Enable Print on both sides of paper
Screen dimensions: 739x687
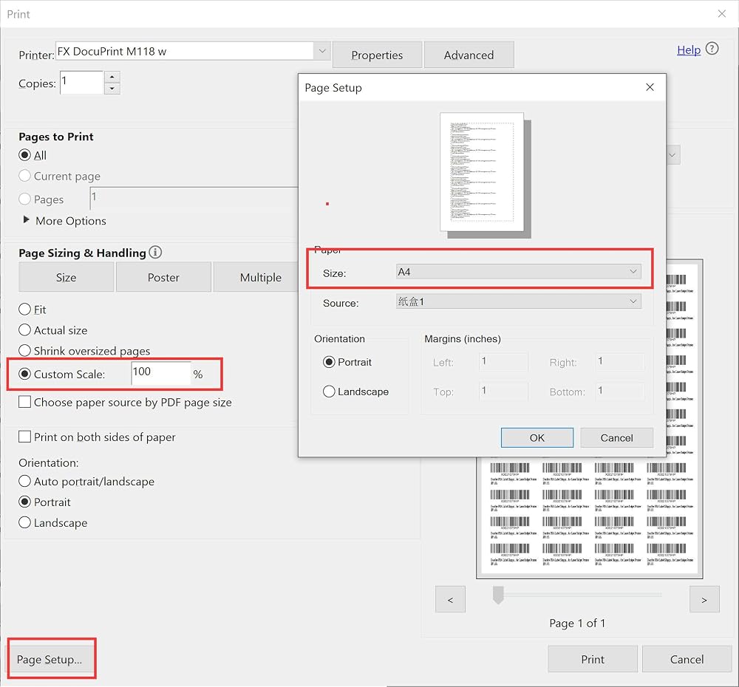(24, 437)
